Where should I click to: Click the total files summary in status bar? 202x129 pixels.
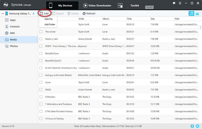(108, 126)
